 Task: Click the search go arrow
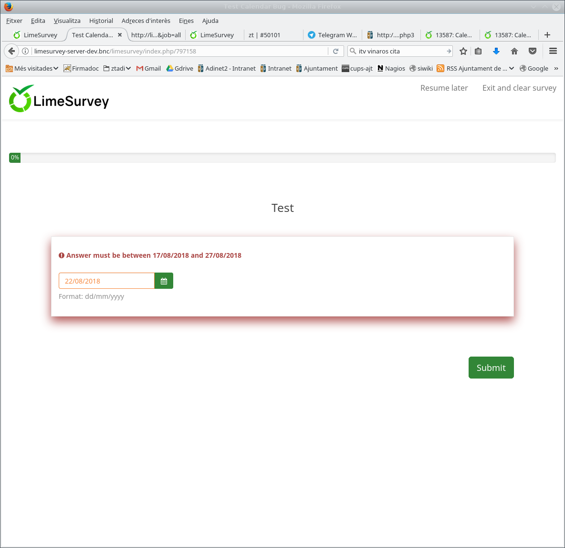point(449,51)
